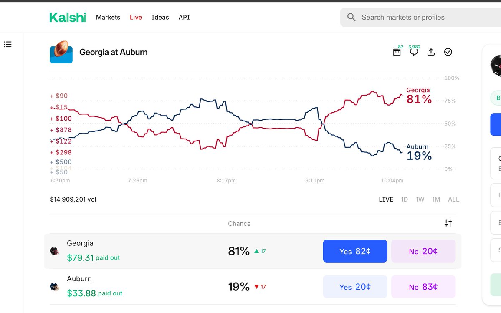
Task: Open the Chance sort and filter options
Action: (448, 223)
